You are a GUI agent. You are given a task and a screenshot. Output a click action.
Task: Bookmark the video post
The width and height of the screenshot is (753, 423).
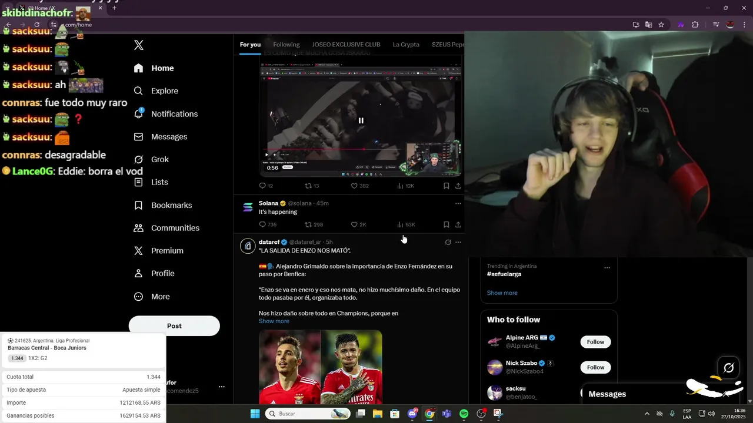coord(446,186)
